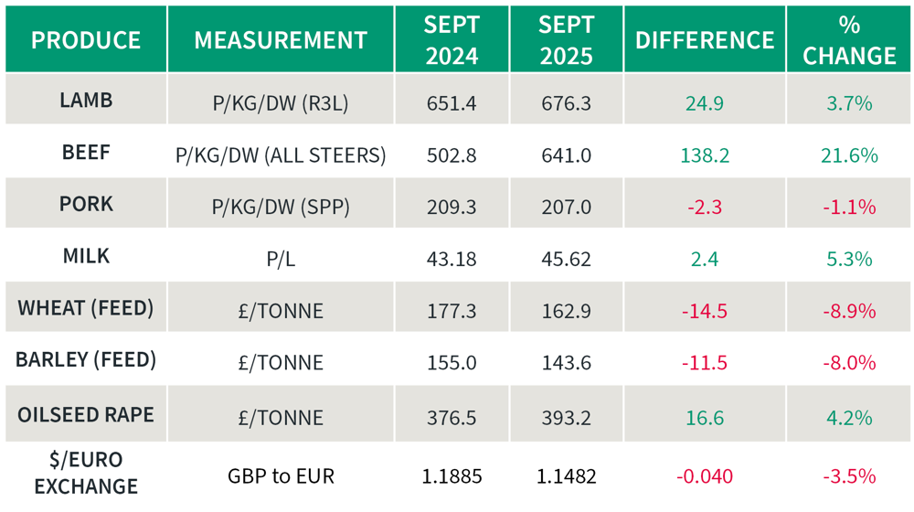Click the $/EURO EXCHANGE row label
The height and width of the screenshot is (512, 914).
pos(86,472)
